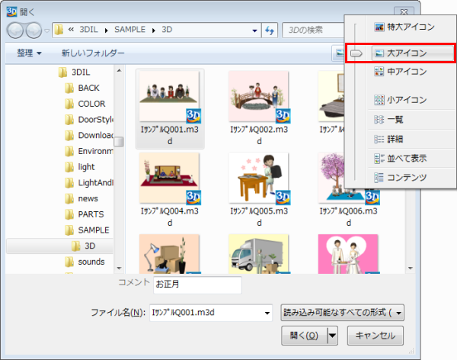Viewport: 457px width, 360px height.
Task: Click the tree pane scroll down arrow
Action: click(x=119, y=268)
